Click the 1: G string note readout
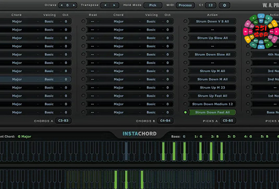 [x=198, y=136]
